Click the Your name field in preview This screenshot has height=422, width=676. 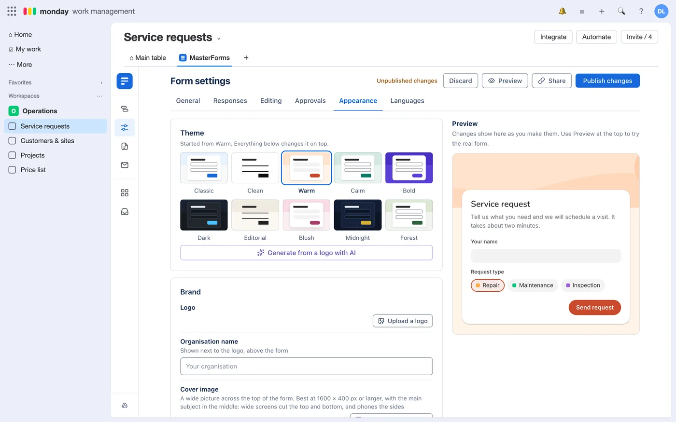coord(546,256)
